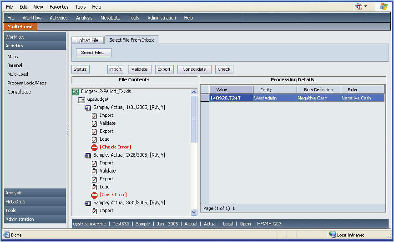The width and height of the screenshot is (394, 242).
Task: Click Validate check mark under 1/31/2005
Action: pos(94,123)
